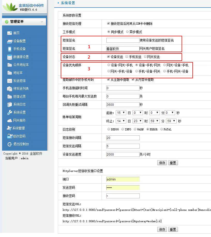The height and width of the screenshot is (237, 211).
Task: Click the cloud icon beside 网关服务
Action: (x=10, y=120)
